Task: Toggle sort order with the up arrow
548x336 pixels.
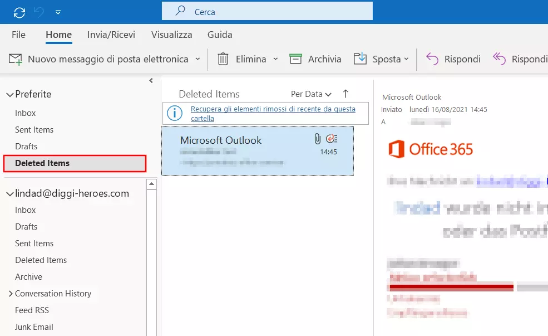Action: [x=345, y=94]
